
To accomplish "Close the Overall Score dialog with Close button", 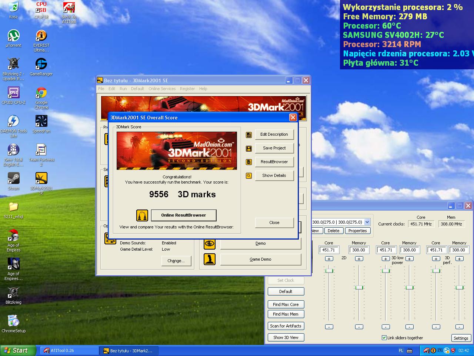I will (274, 222).
